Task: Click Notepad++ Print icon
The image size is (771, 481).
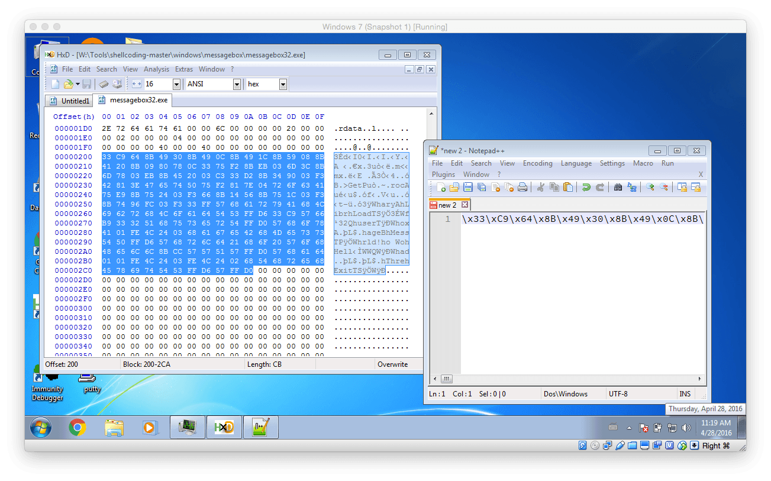Action: pyautogui.click(x=522, y=188)
